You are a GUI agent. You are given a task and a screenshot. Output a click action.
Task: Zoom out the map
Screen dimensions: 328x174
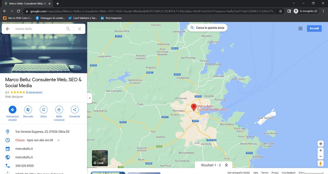(x=321, y=157)
